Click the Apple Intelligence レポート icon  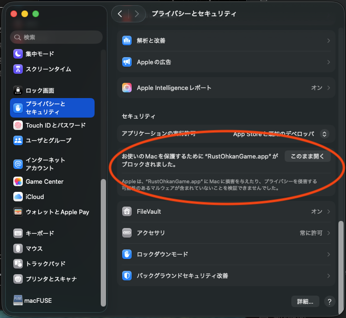(127, 88)
